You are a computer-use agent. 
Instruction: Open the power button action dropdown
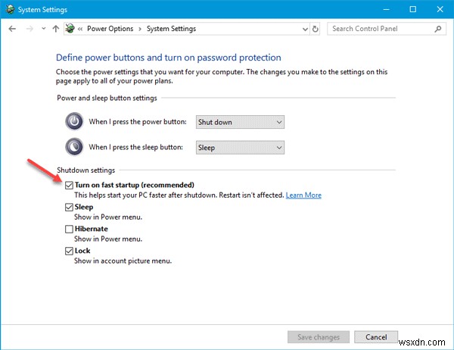click(x=240, y=122)
